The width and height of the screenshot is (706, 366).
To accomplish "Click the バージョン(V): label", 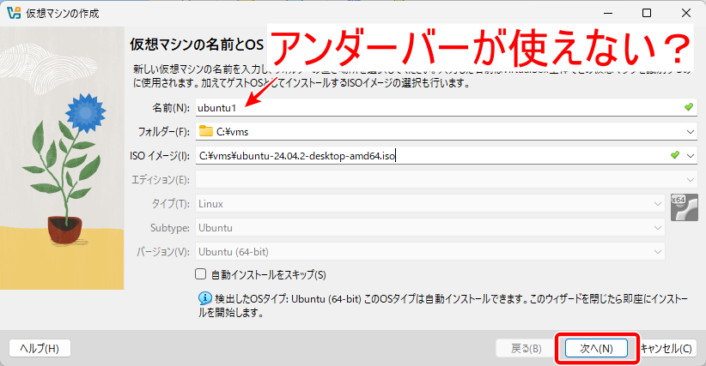I will pyautogui.click(x=163, y=252).
